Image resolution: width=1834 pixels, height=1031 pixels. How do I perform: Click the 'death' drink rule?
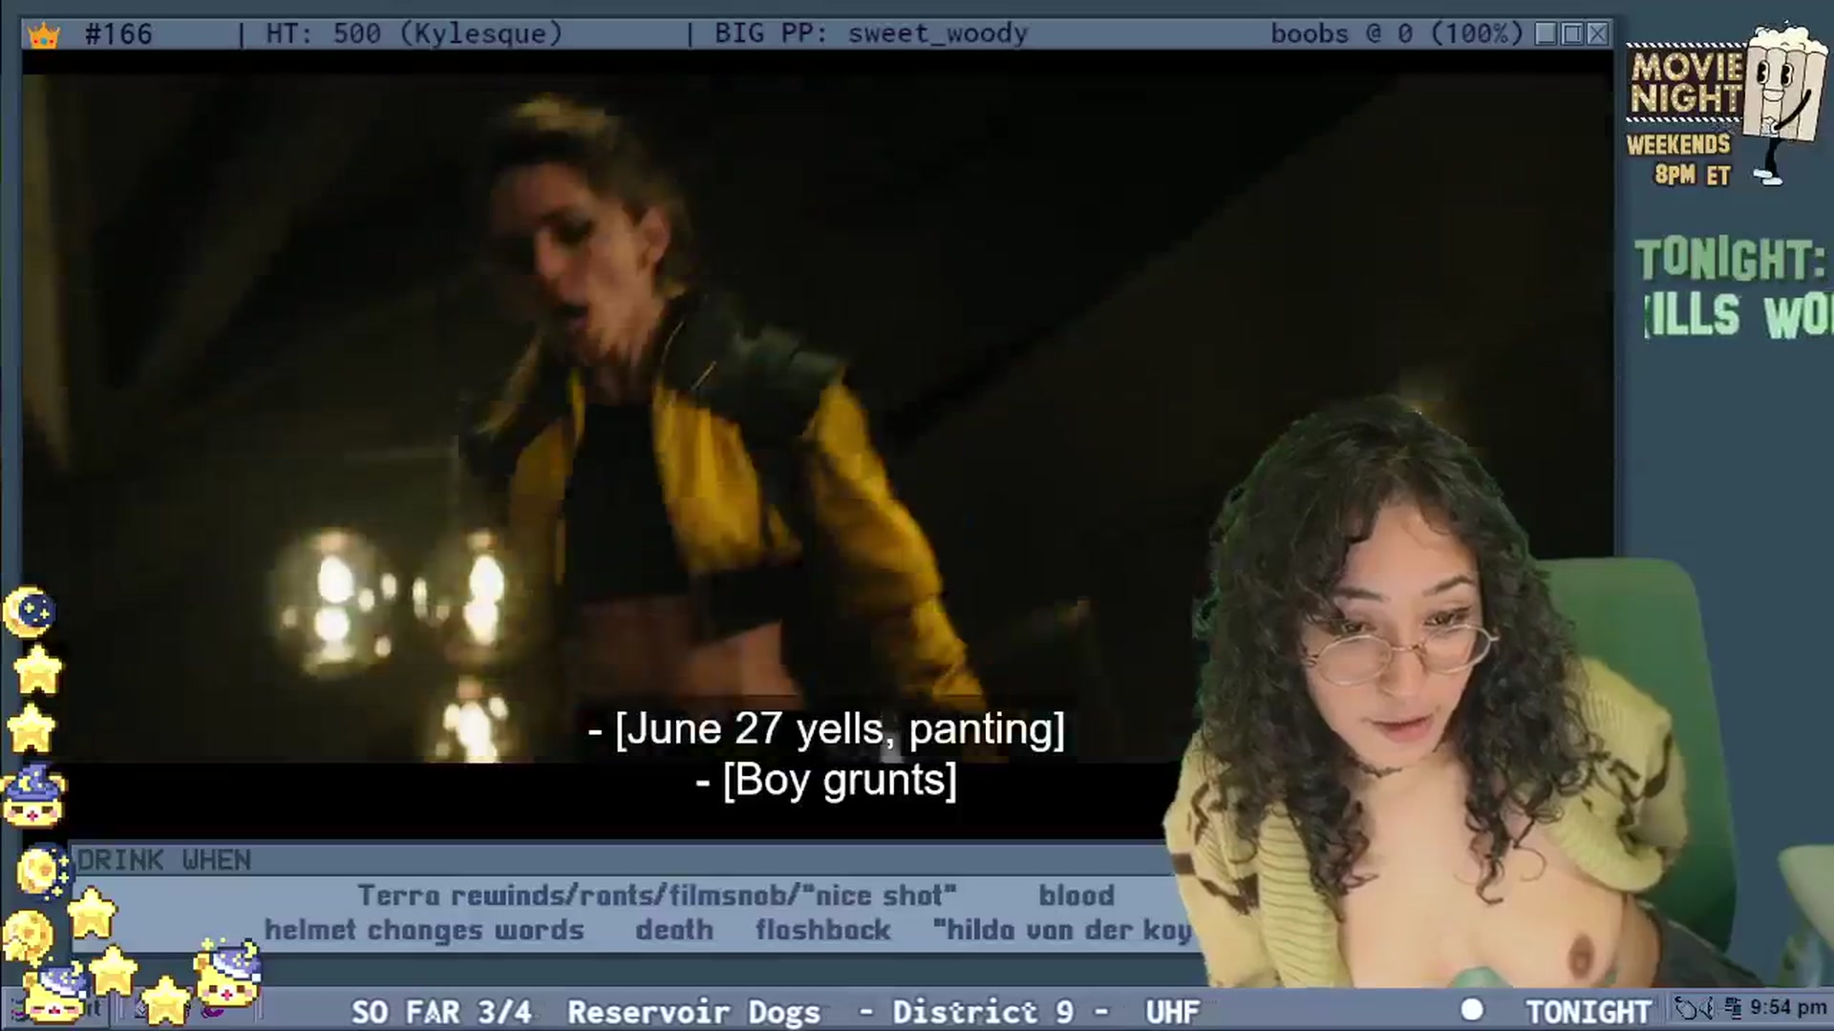click(674, 930)
